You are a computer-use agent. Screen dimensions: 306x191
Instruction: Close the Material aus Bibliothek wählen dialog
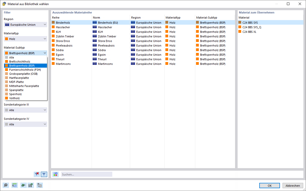coord(300,4)
